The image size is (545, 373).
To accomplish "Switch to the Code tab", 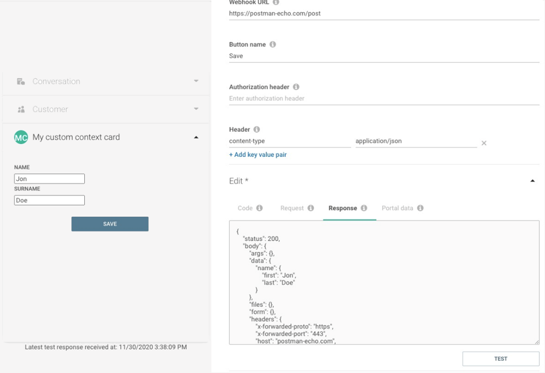I will click(x=245, y=208).
